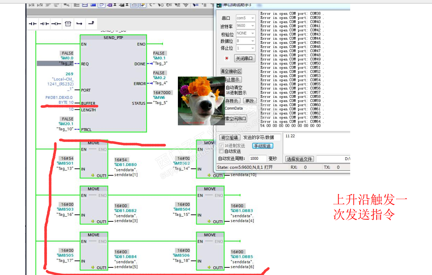Click the red serial status indicator
Screen dimensions: 432x275
point(227,58)
